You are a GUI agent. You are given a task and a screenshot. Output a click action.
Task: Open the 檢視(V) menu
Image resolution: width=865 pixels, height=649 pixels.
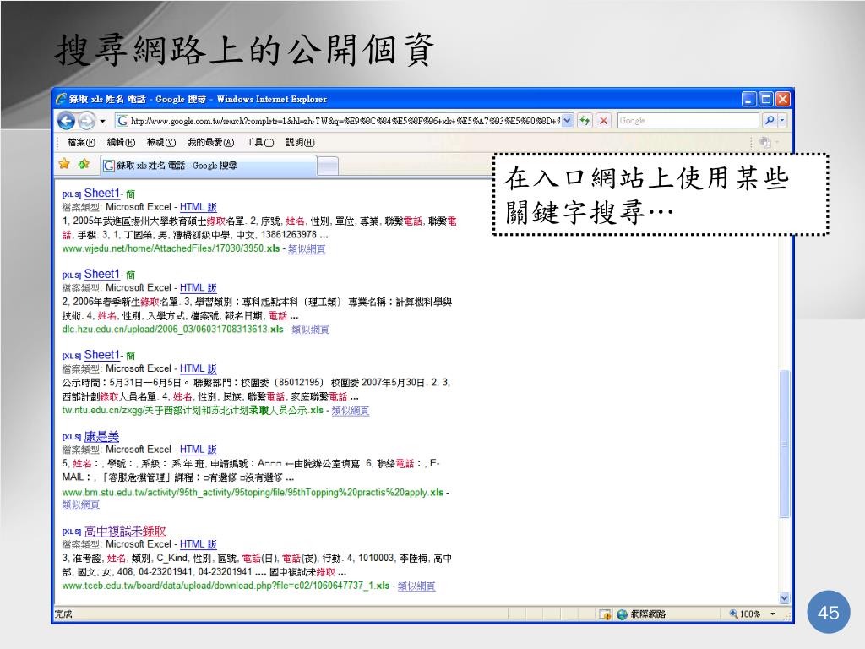(161, 142)
